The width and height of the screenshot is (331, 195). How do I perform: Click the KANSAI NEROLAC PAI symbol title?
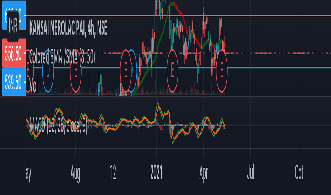point(68,28)
